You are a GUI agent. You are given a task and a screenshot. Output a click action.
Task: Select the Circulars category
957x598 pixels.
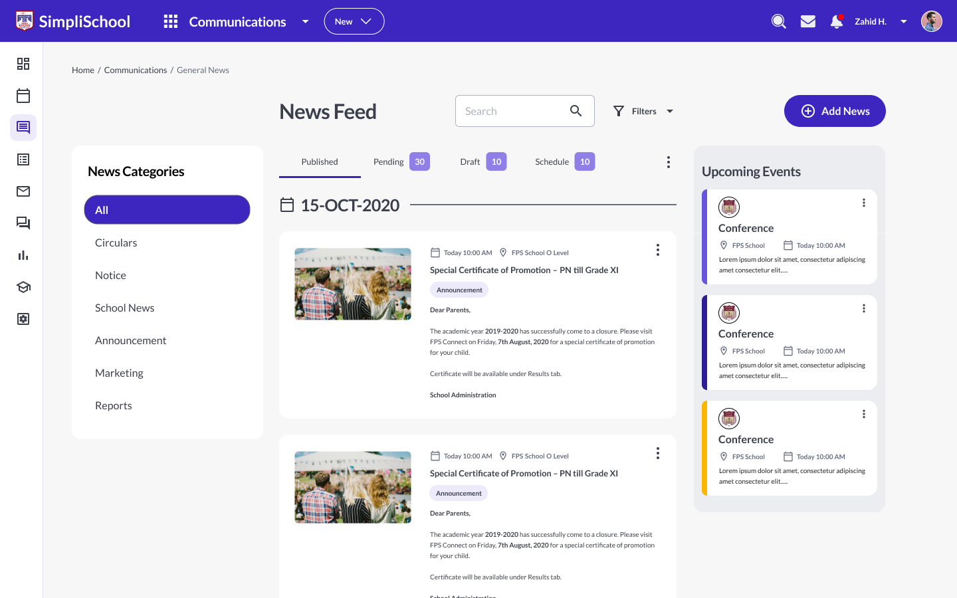coord(116,243)
